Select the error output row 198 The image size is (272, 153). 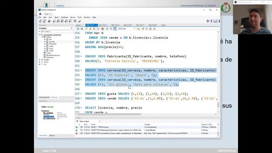[147, 133]
